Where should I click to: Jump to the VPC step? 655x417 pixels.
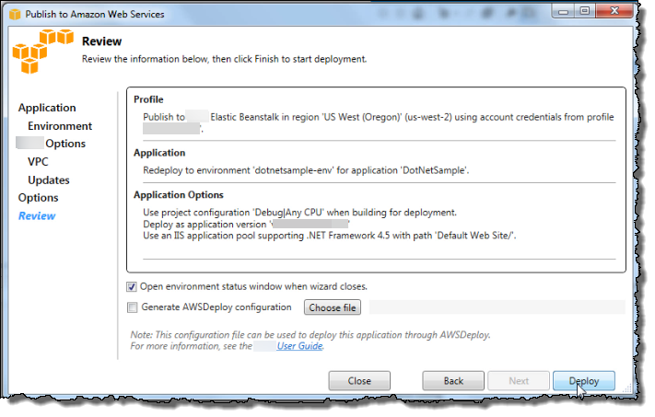(39, 161)
